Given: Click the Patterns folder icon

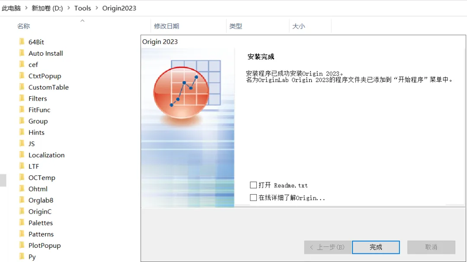Looking at the screenshot, I should [x=22, y=234].
